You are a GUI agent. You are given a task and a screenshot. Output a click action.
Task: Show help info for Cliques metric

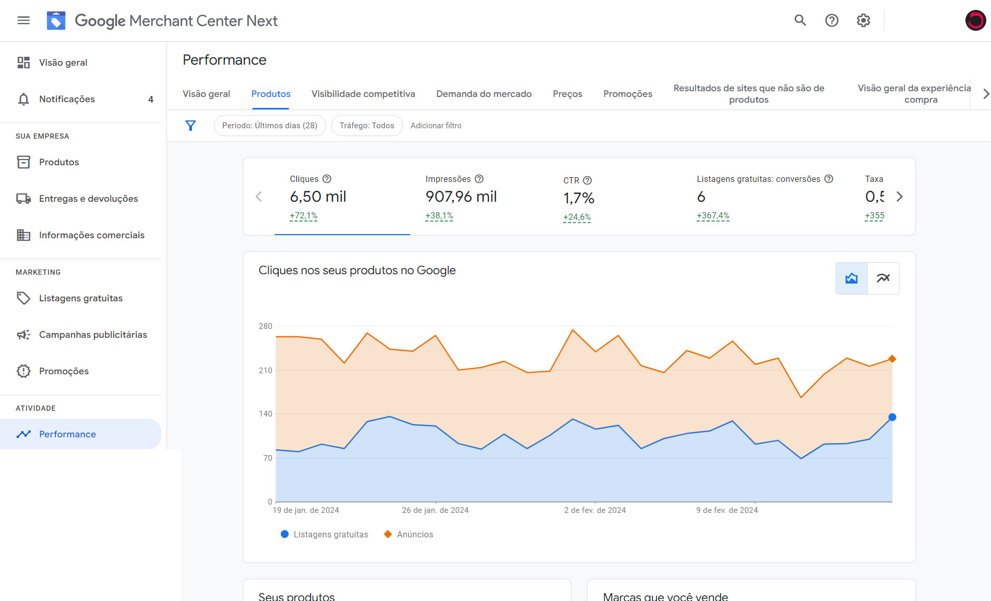[327, 179]
